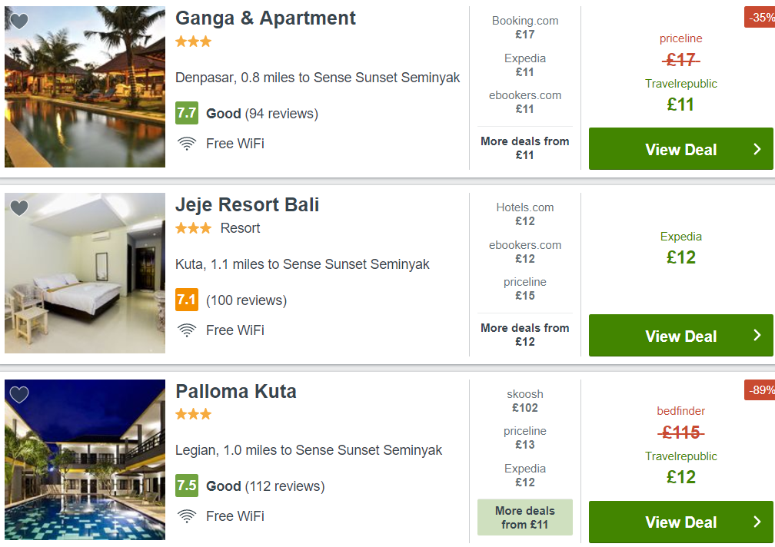Select Booking.com £17 price option

(x=525, y=28)
